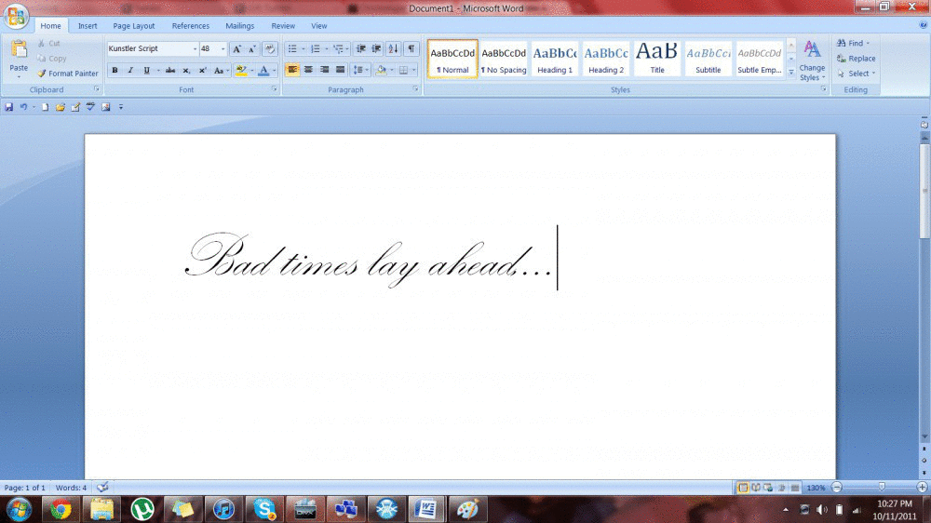Screen dimensions: 931x523
Task: Click the Strikethrough icon
Action: [169, 70]
